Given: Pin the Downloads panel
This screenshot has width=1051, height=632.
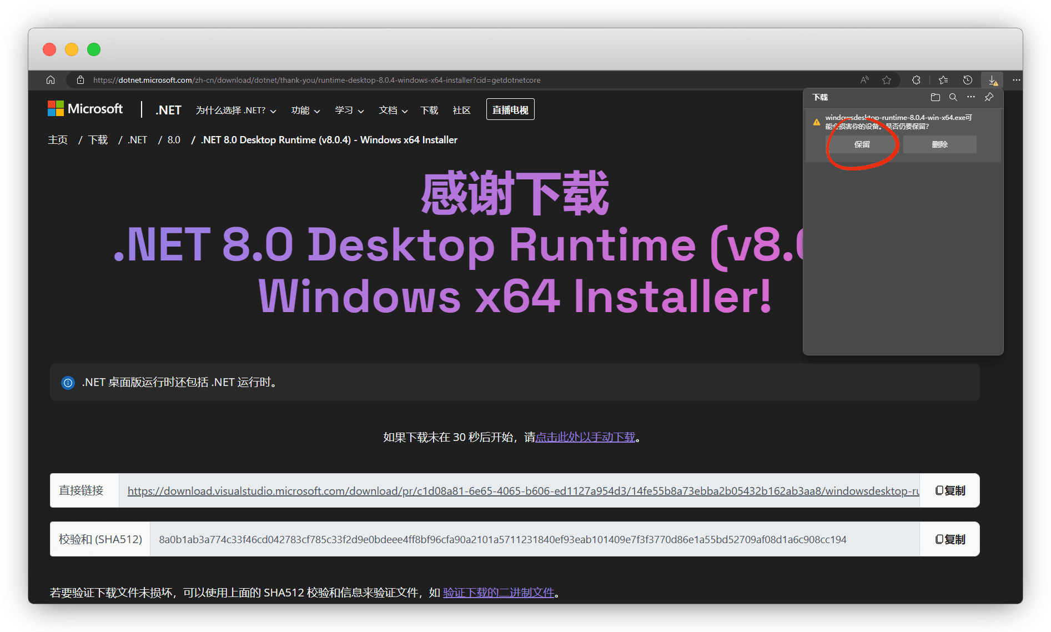Looking at the screenshot, I should pyautogui.click(x=989, y=97).
